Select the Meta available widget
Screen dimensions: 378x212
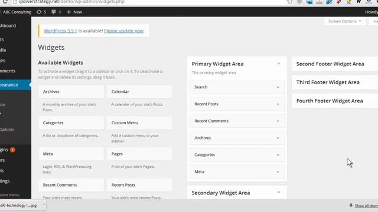71,154
